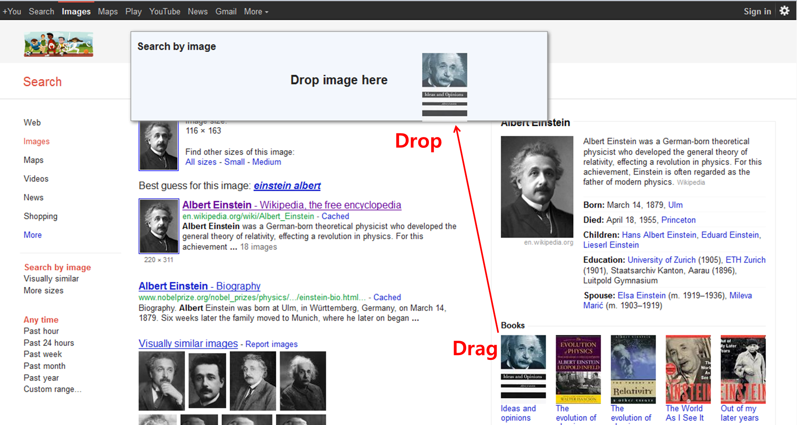Open Search in the top navigation bar
The width and height of the screenshot is (797, 425).
pos(41,12)
